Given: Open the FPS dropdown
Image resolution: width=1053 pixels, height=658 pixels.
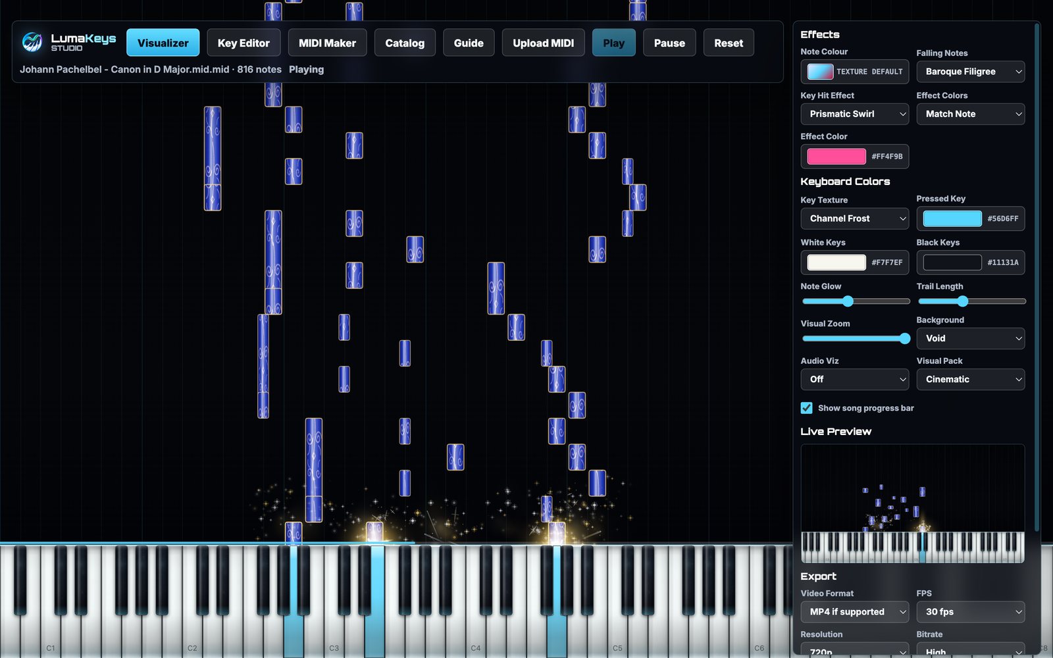Looking at the screenshot, I should (x=970, y=612).
